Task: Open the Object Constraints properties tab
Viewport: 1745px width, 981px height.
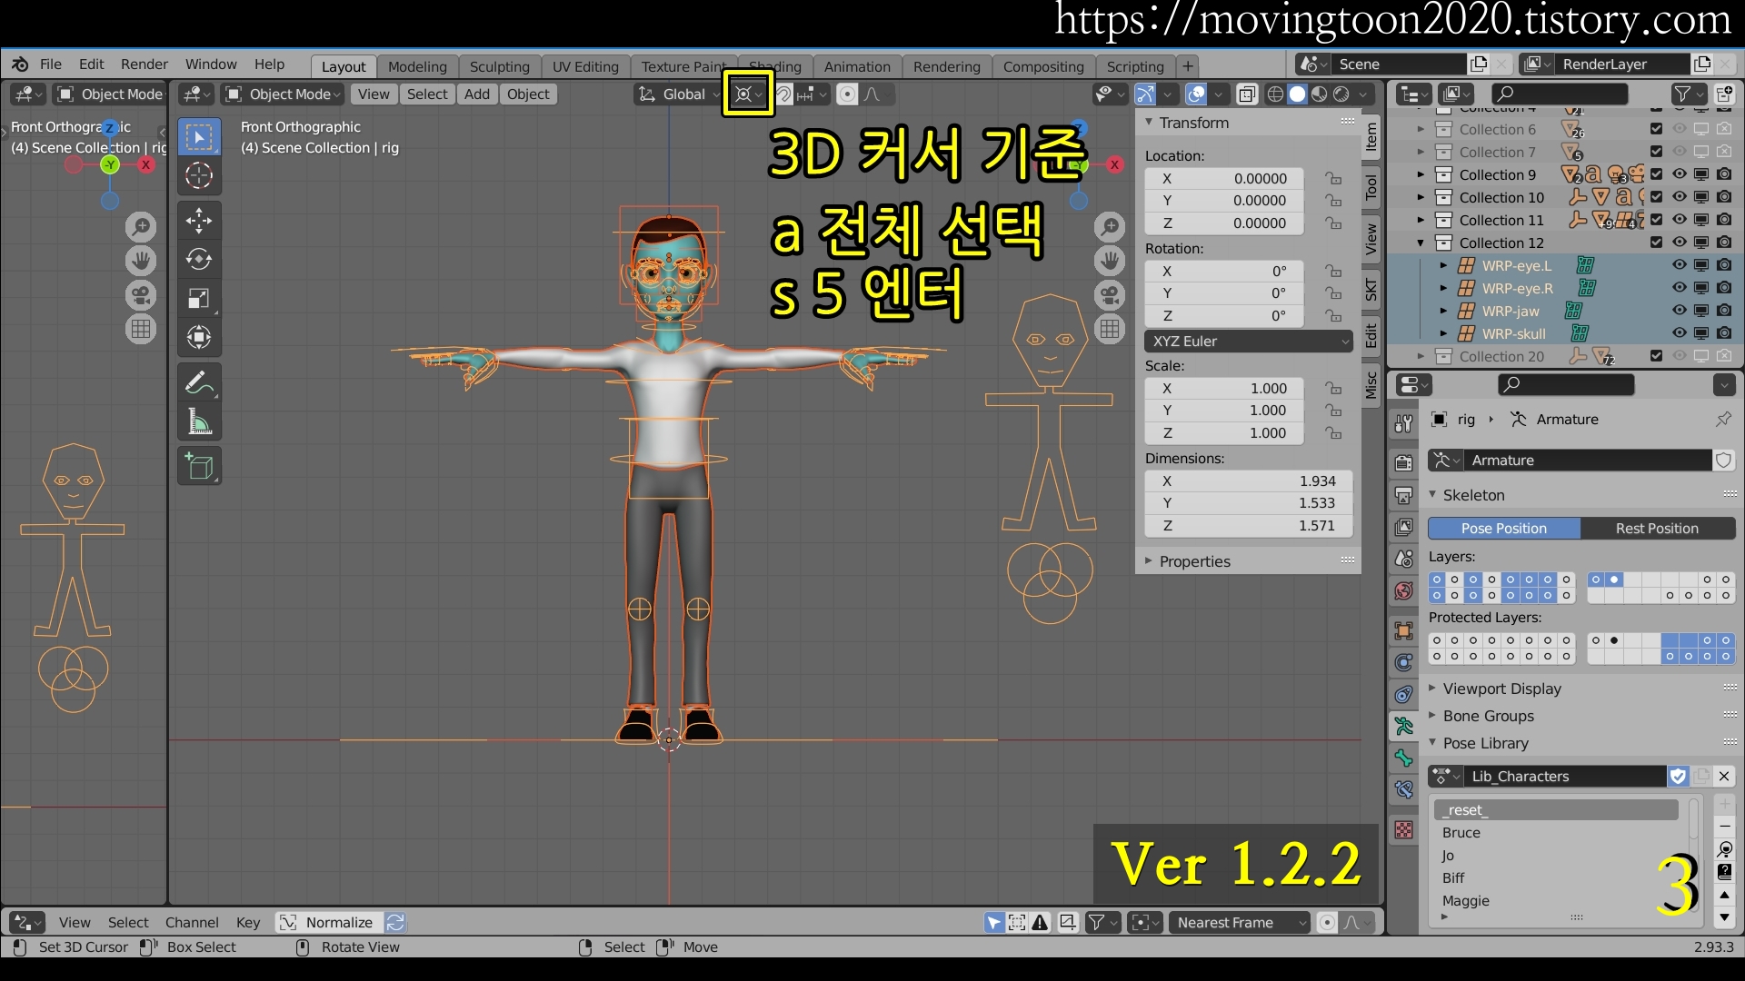Action: click(1404, 695)
